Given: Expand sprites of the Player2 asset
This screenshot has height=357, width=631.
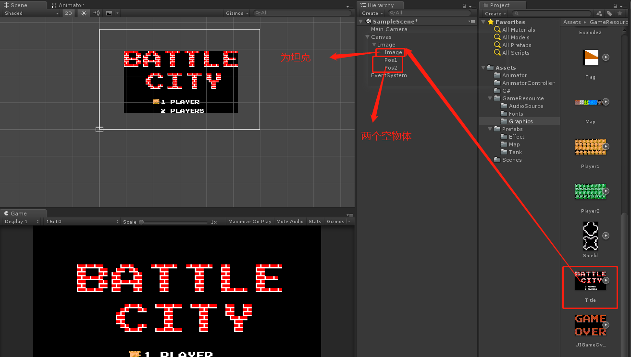Looking at the screenshot, I should coord(606,191).
